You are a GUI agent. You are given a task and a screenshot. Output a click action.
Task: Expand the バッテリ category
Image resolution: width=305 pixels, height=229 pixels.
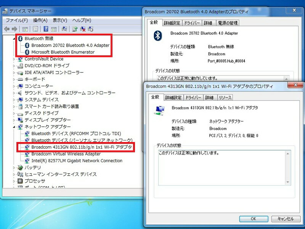14,168
